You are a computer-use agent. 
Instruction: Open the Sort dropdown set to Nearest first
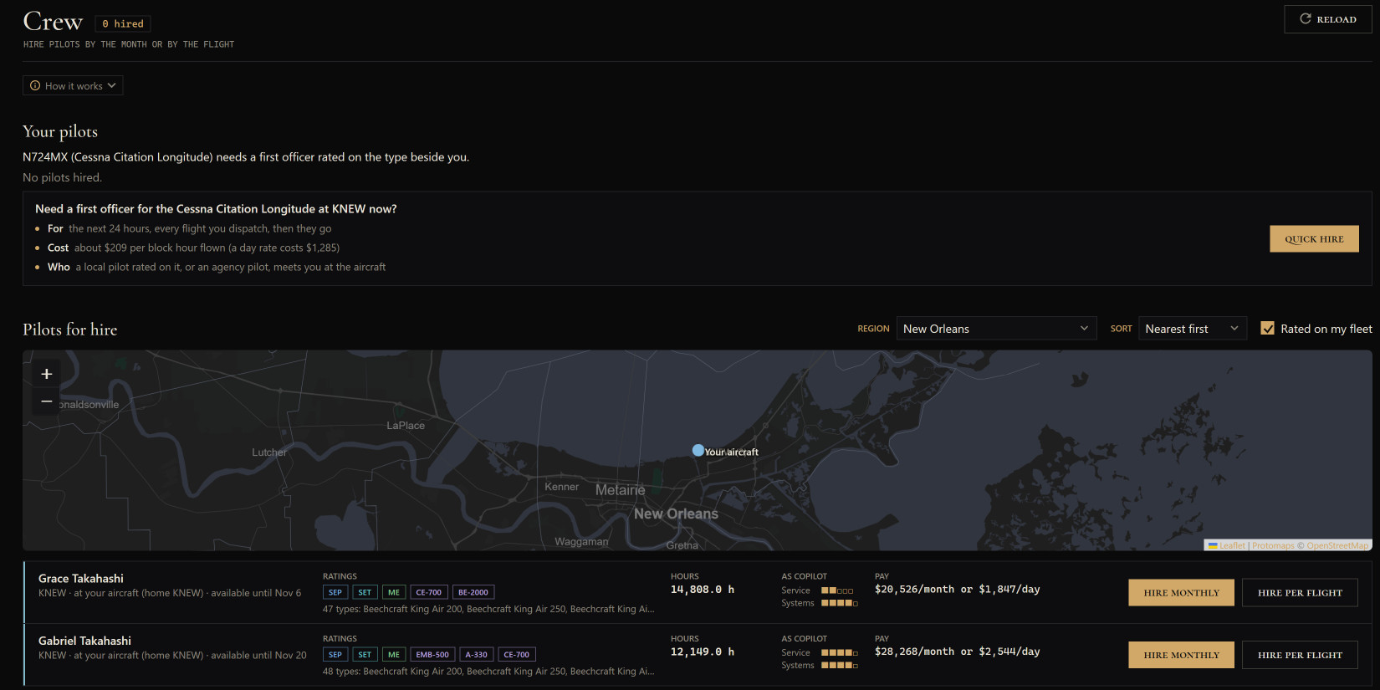(x=1192, y=329)
